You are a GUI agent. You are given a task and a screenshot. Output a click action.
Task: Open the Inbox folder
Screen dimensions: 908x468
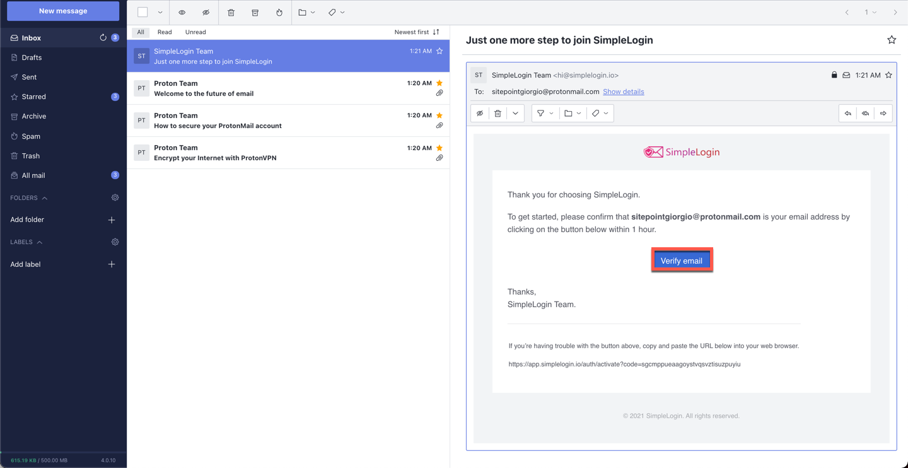coord(63,38)
